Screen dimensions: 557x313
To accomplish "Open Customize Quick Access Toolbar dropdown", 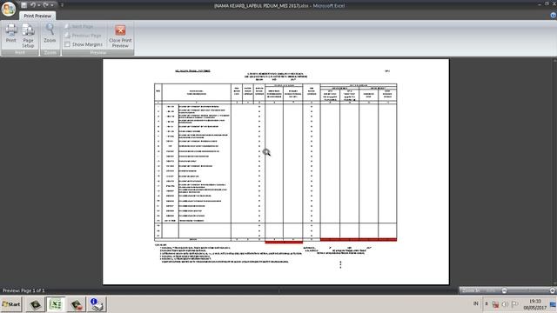I will [x=62, y=5].
